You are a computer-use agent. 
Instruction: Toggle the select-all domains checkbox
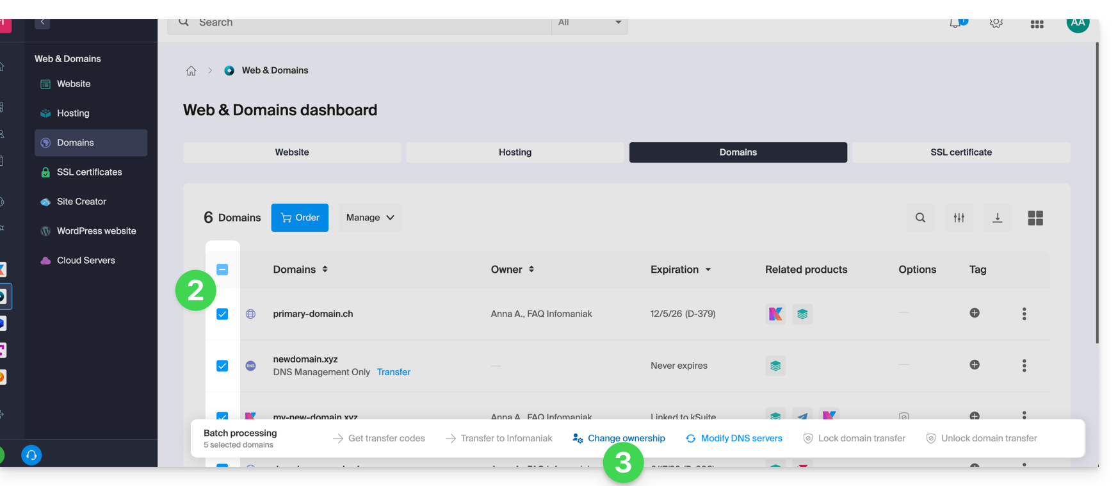(x=222, y=270)
